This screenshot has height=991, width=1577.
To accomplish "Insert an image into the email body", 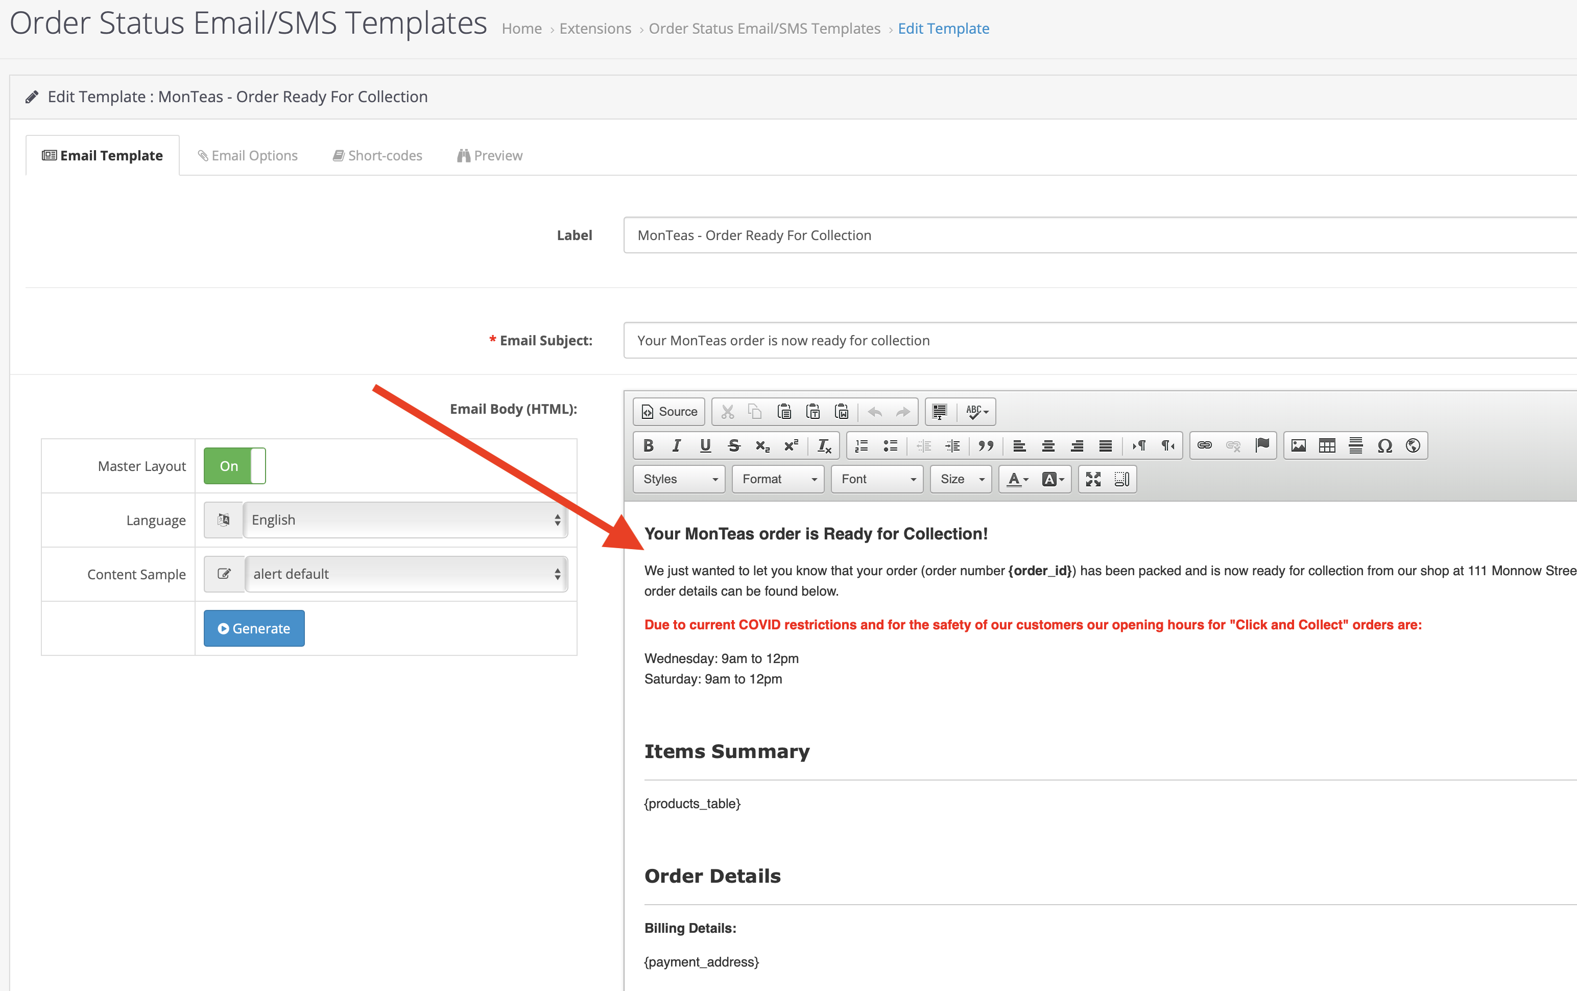I will tap(1298, 446).
